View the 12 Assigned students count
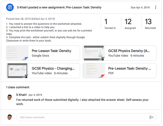The height and width of the screenshot is (126, 163). (x=130, y=24)
